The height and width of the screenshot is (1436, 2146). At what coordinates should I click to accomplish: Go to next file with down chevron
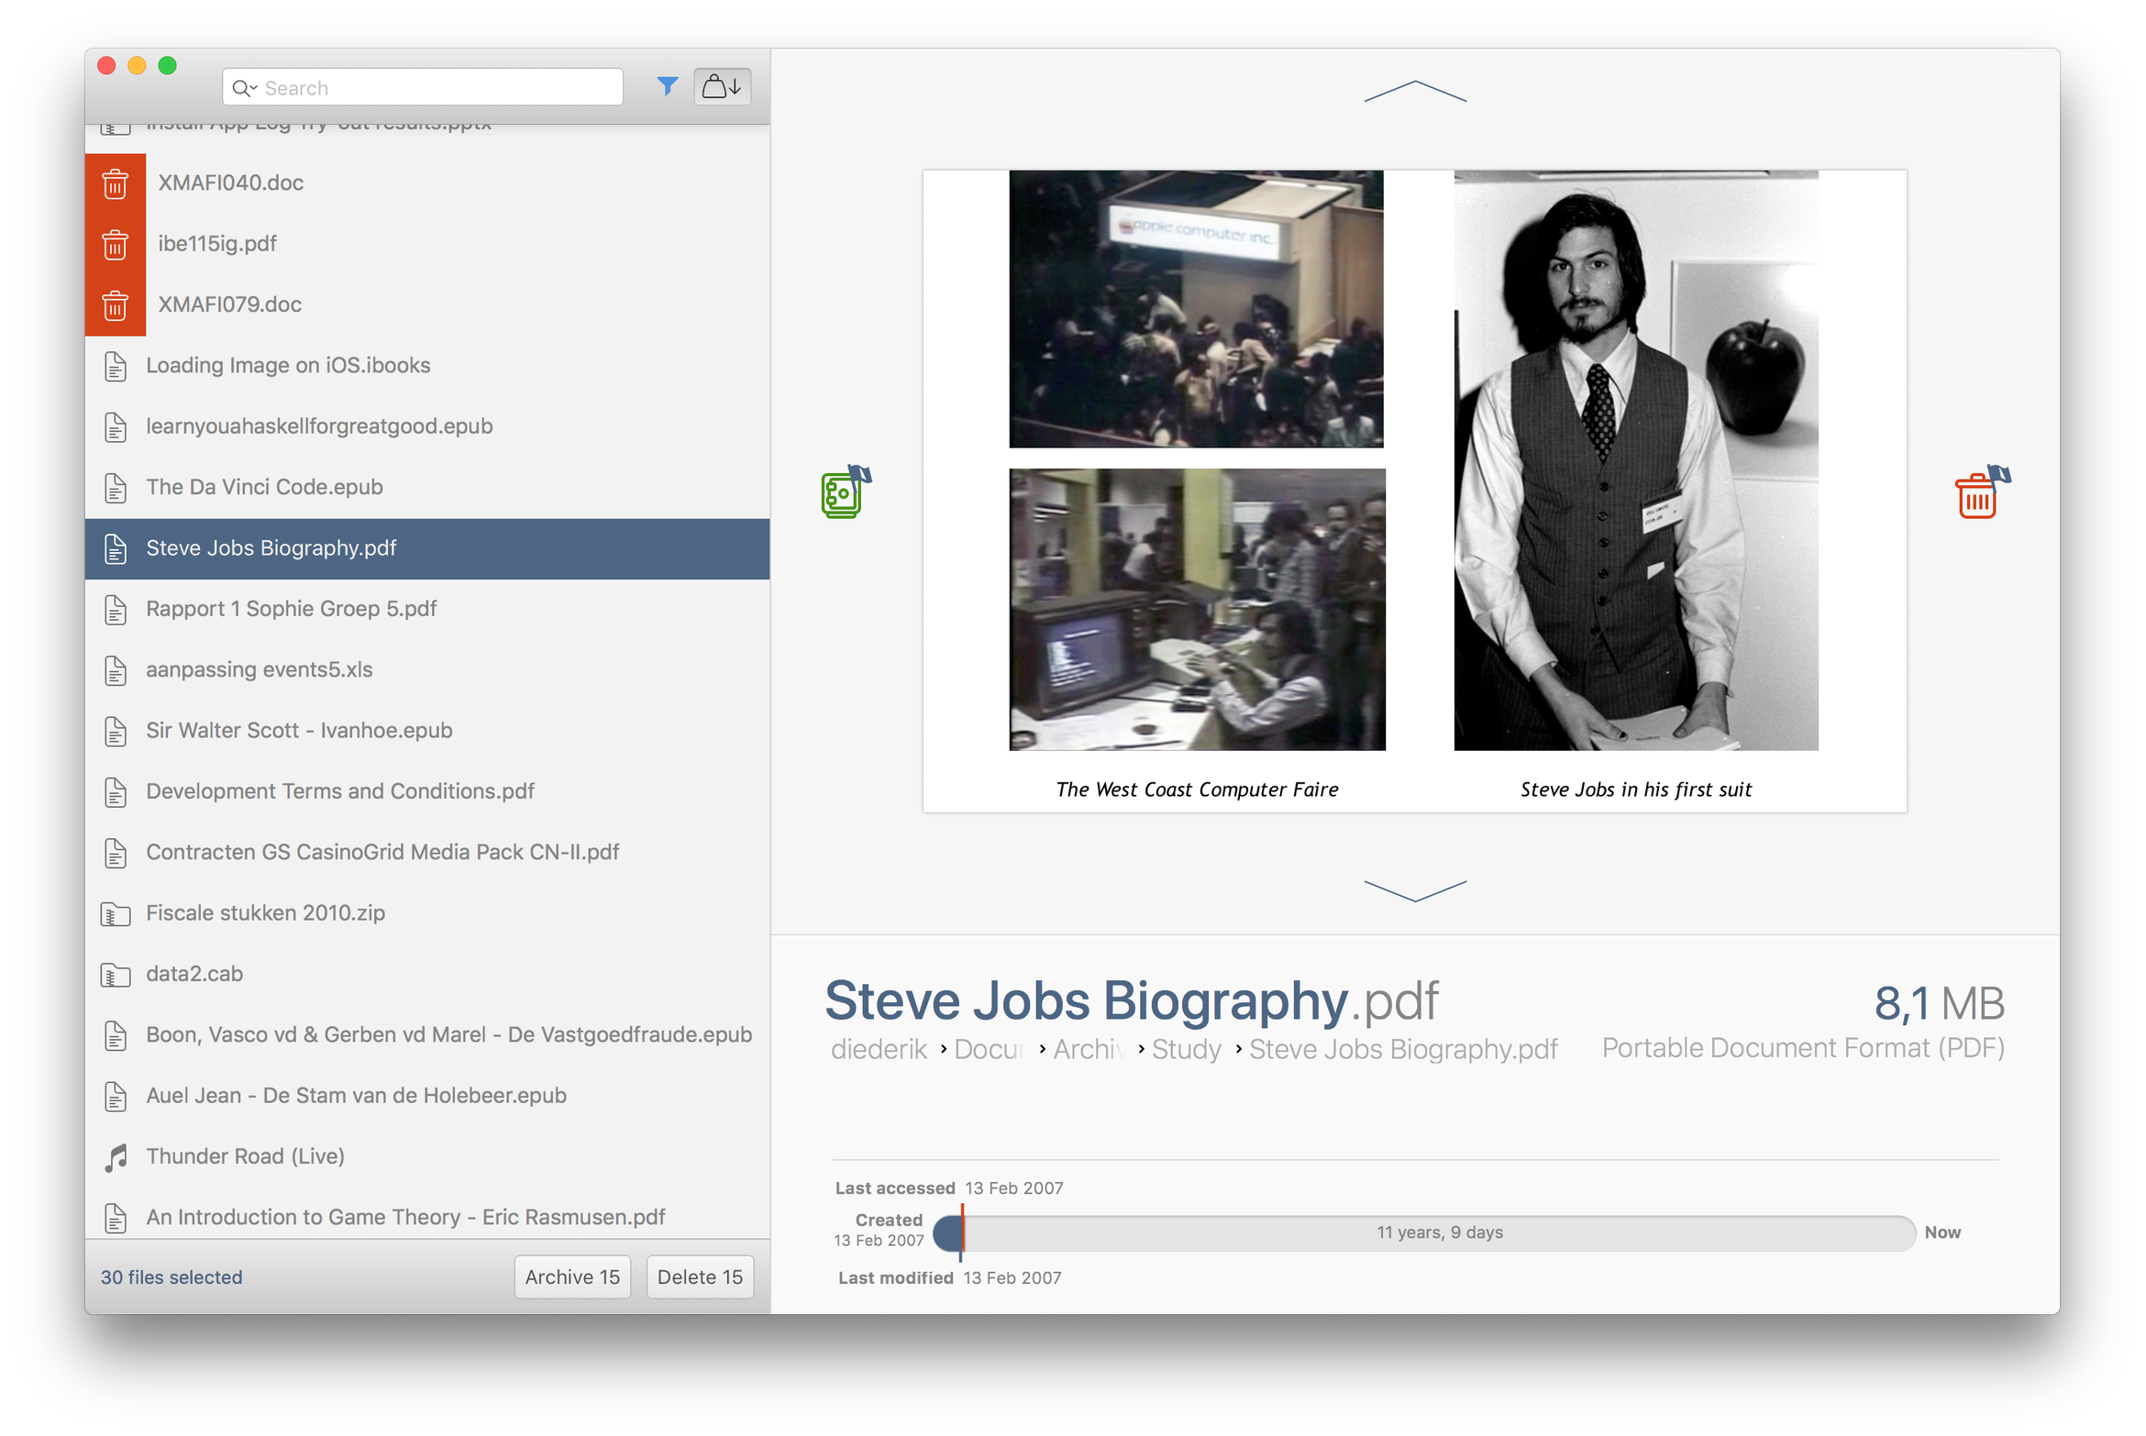point(1414,890)
